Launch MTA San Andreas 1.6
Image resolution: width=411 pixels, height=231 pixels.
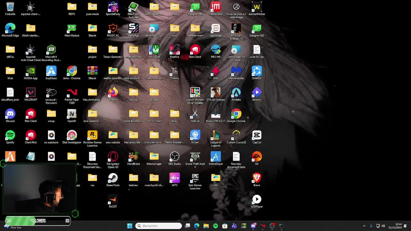click(236, 32)
